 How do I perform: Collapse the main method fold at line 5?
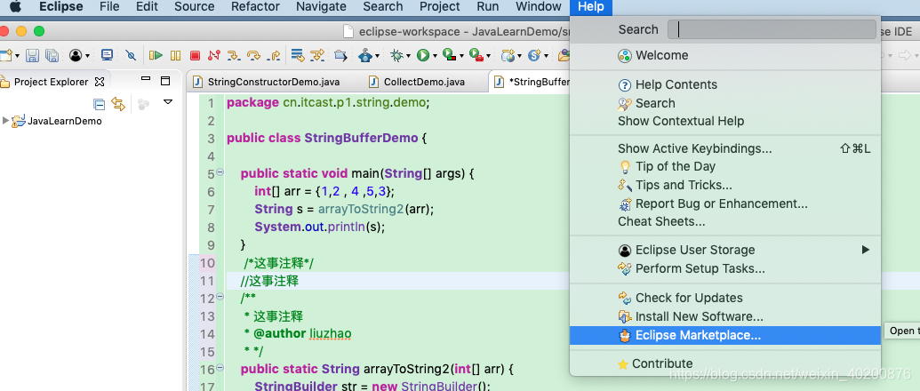click(x=220, y=172)
